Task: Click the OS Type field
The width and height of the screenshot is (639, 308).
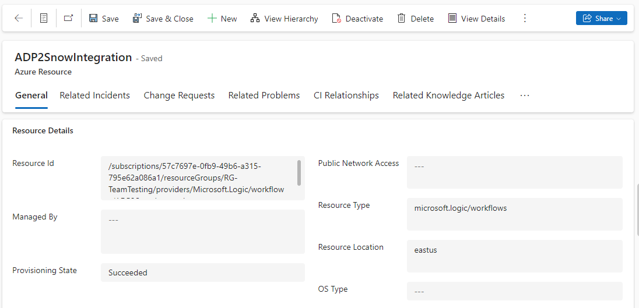Action: tap(515, 291)
